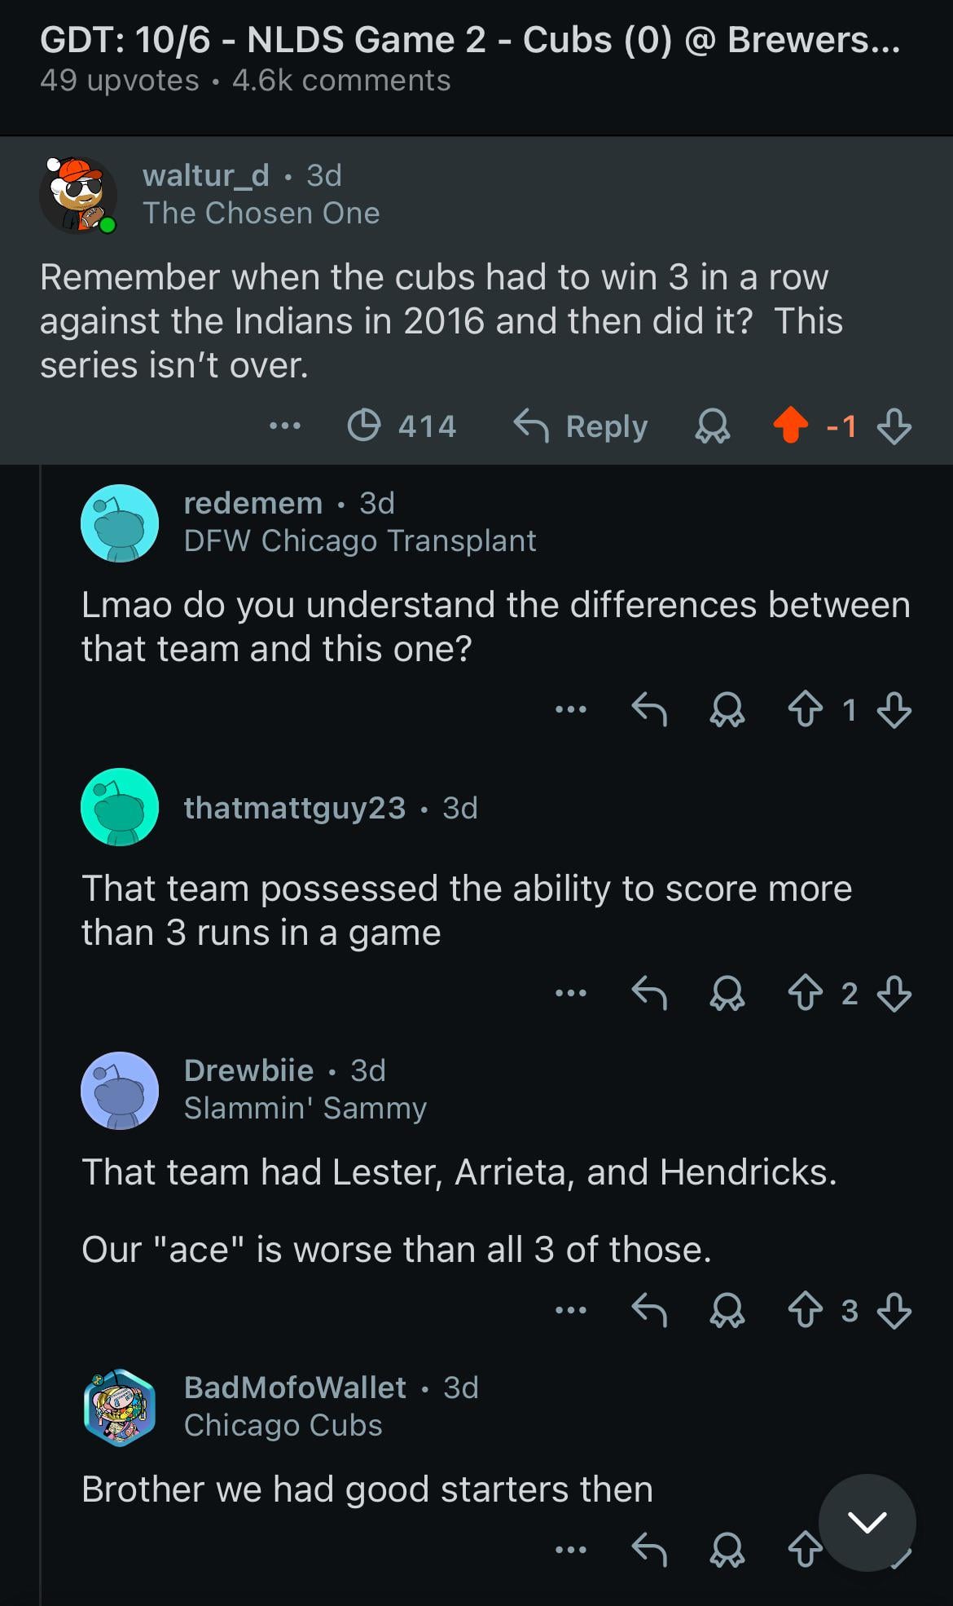Open more options for waltur_d's comment
The width and height of the screenshot is (953, 1606).
point(285,426)
